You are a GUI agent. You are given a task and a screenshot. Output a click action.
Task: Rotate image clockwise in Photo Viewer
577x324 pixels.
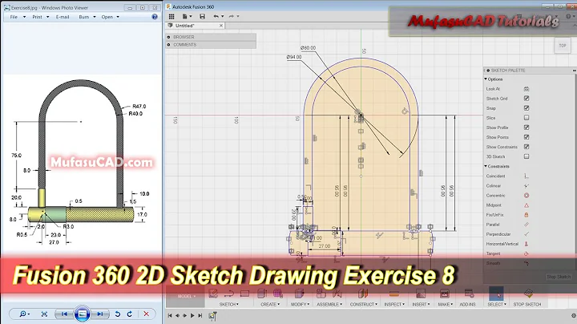(130, 314)
